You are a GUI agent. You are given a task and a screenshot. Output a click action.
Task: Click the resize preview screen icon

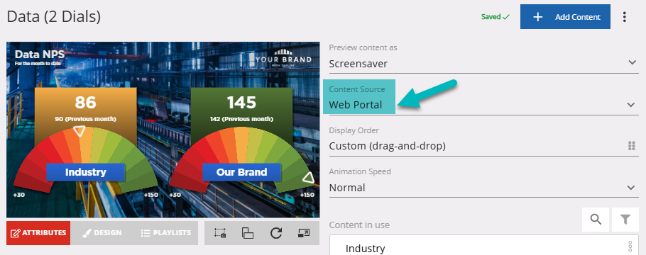[x=303, y=233]
